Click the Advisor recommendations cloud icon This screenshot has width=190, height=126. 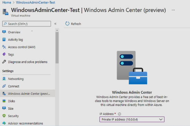coord(4,123)
